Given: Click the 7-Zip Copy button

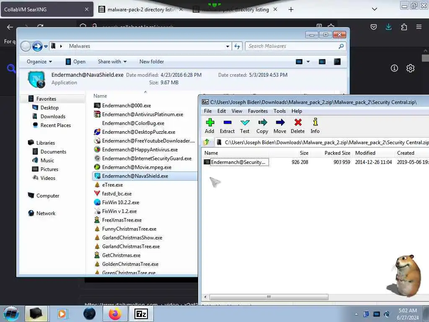Looking at the screenshot, I should [x=262, y=126].
